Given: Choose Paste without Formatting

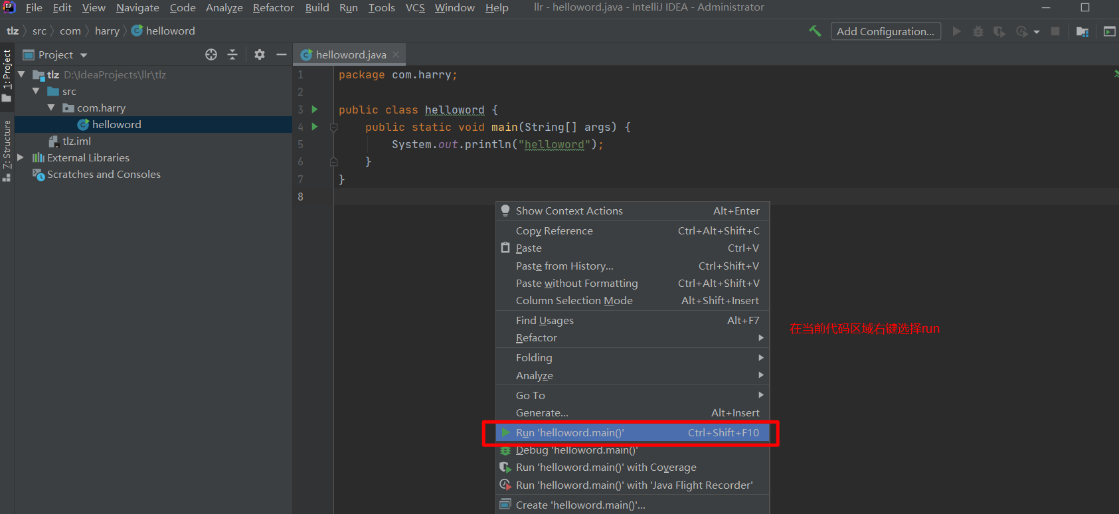Looking at the screenshot, I should click(633, 284).
